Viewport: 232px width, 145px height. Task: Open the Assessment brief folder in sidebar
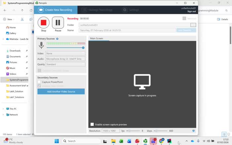point(17,85)
